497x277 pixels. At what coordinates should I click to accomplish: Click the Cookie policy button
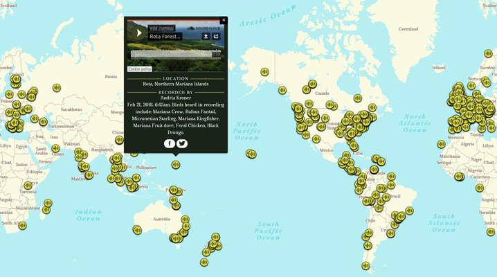(140, 69)
